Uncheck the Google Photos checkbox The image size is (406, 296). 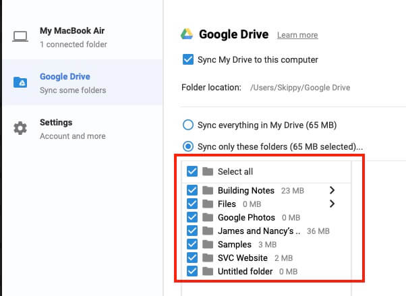(x=192, y=217)
